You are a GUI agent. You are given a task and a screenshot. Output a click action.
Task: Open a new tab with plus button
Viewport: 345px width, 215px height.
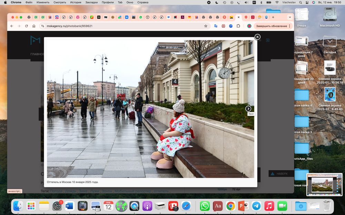[x=273, y=17]
